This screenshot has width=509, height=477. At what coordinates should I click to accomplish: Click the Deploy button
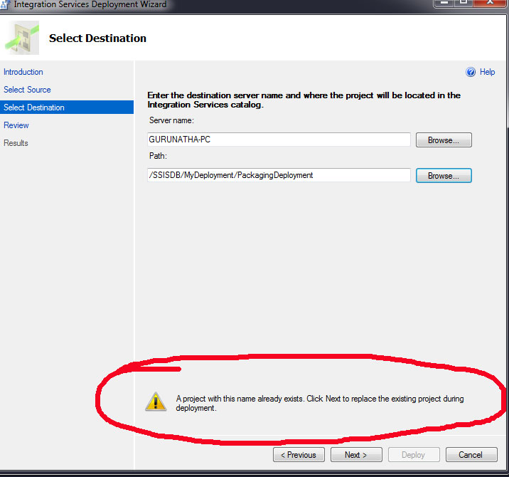(x=414, y=454)
